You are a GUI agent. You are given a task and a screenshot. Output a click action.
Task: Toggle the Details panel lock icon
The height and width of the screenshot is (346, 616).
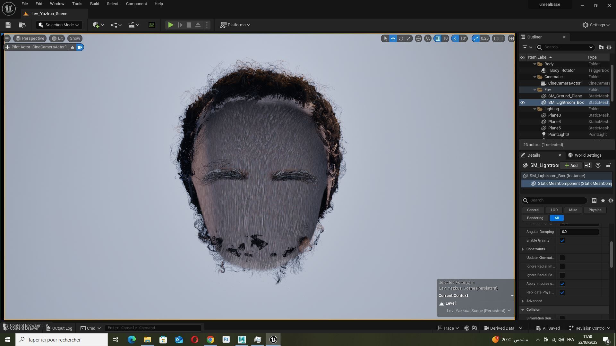pos(608,166)
